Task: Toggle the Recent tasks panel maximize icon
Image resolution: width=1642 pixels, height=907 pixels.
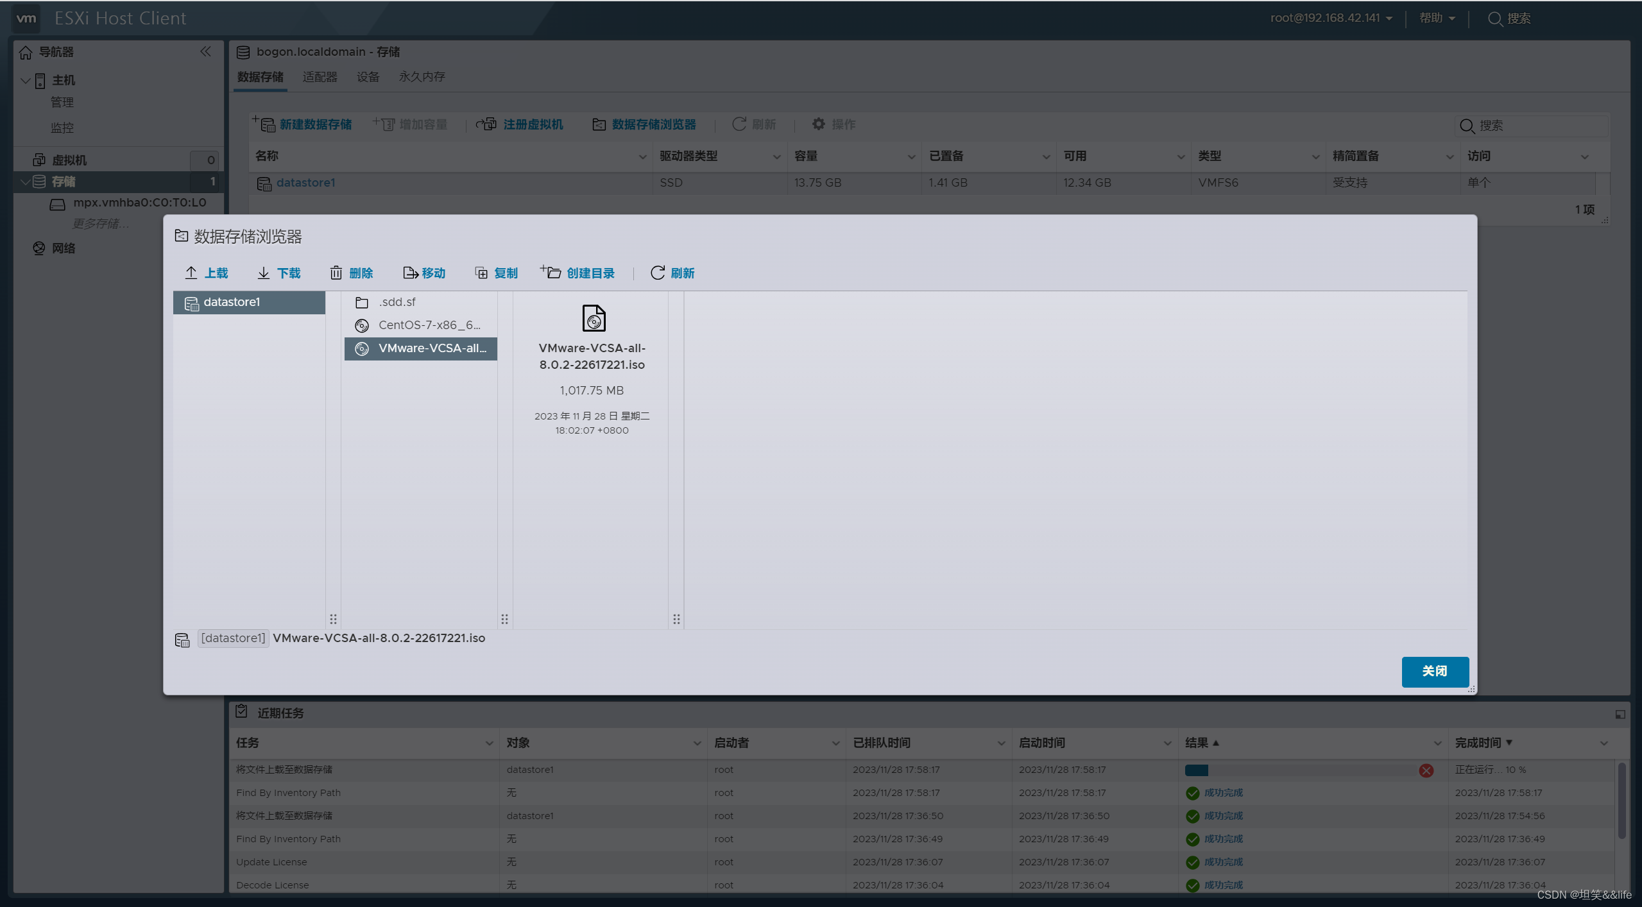Action: click(x=1620, y=714)
